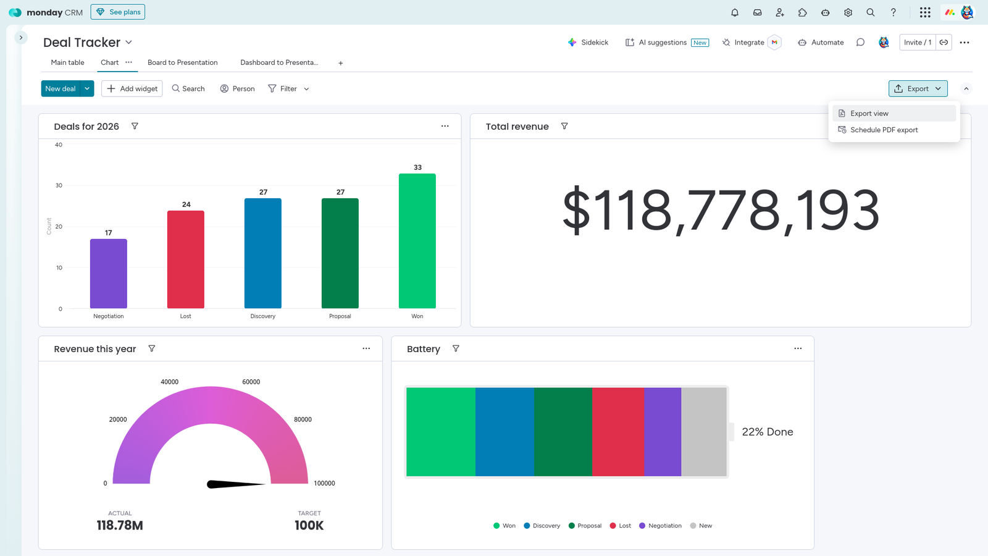988x556 pixels.
Task: Expand the New deal button dropdown arrow
Action: pos(87,88)
